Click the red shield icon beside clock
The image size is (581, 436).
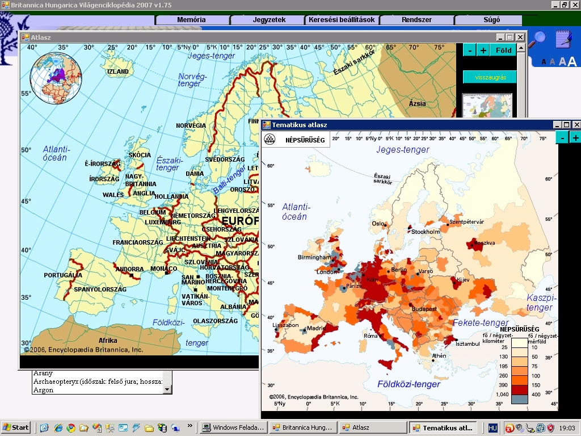coord(550,428)
